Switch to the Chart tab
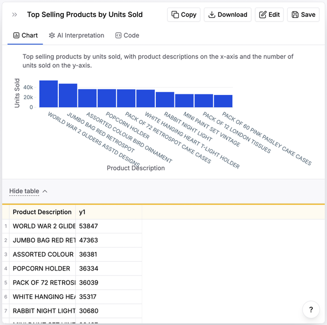 26,35
